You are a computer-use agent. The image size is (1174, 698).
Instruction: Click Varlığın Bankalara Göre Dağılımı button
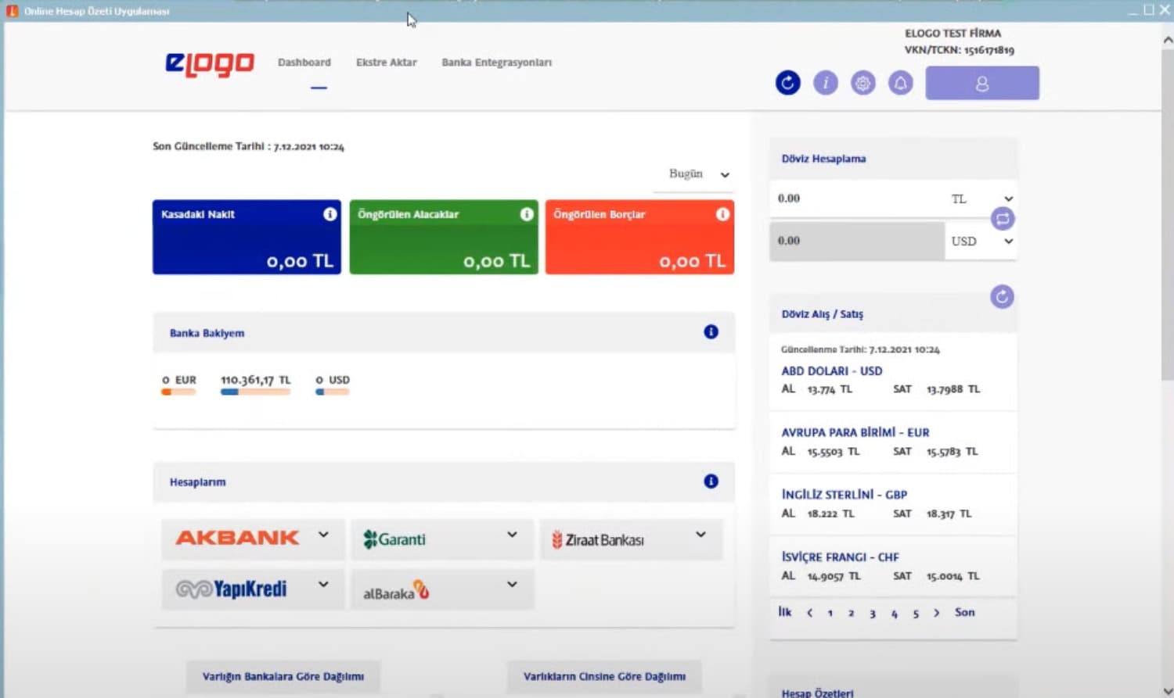(283, 676)
